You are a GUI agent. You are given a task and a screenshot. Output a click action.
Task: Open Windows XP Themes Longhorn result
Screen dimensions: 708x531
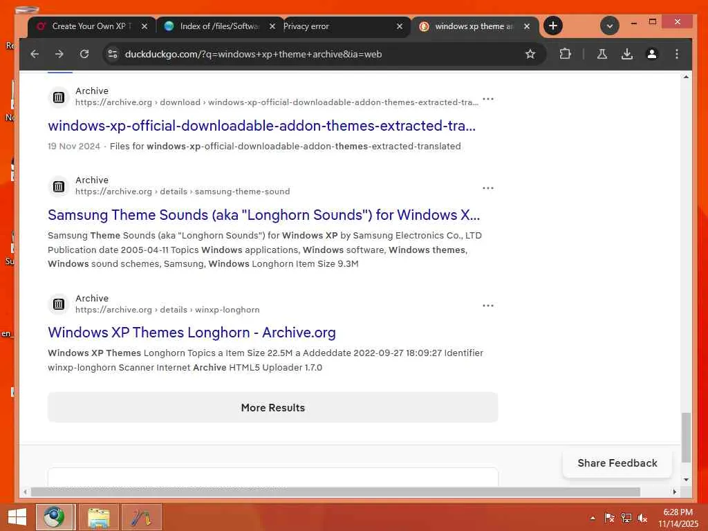coord(192,333)
